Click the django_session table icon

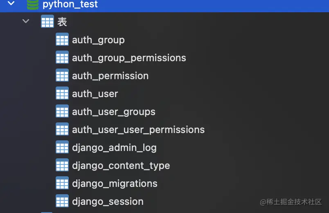click(x=62, y=202)
